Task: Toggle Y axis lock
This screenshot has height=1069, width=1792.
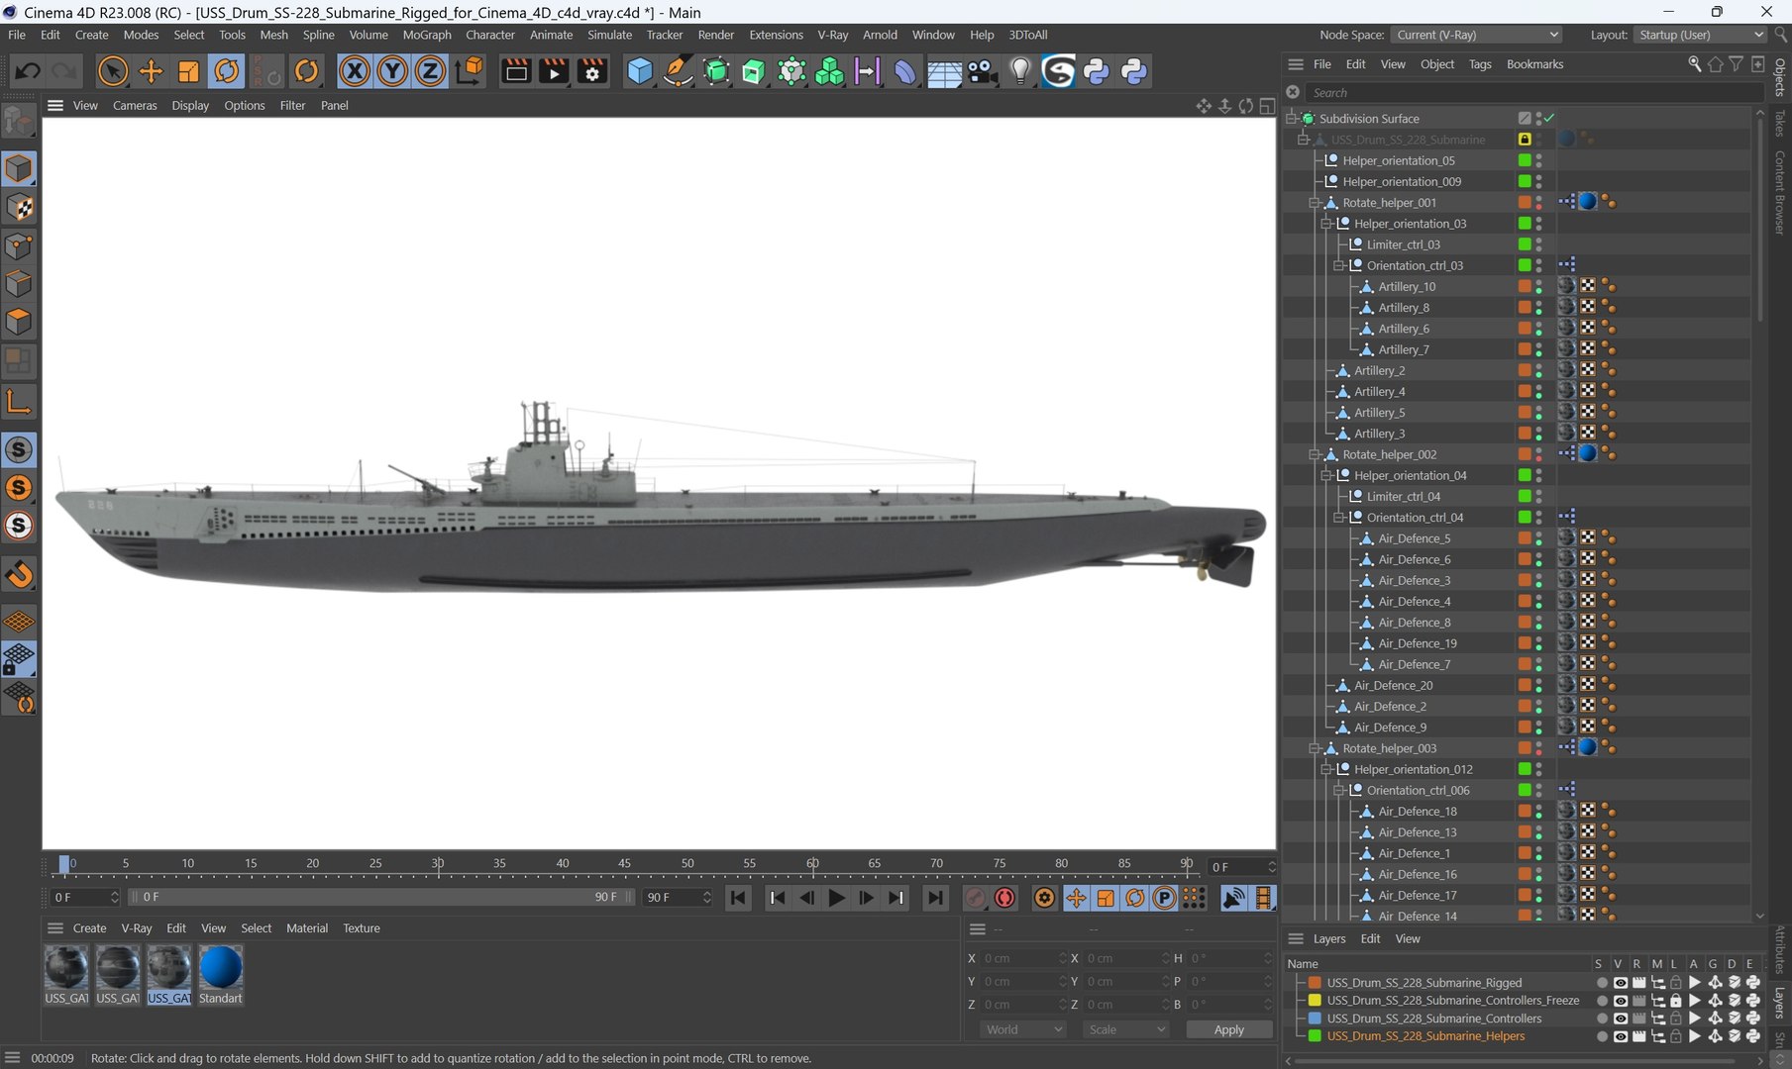Action: [392, 71]
